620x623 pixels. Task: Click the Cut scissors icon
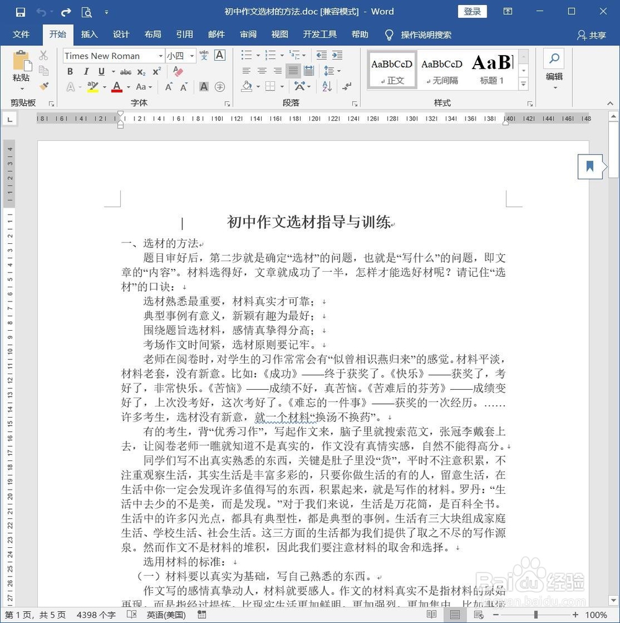point(43,55)
